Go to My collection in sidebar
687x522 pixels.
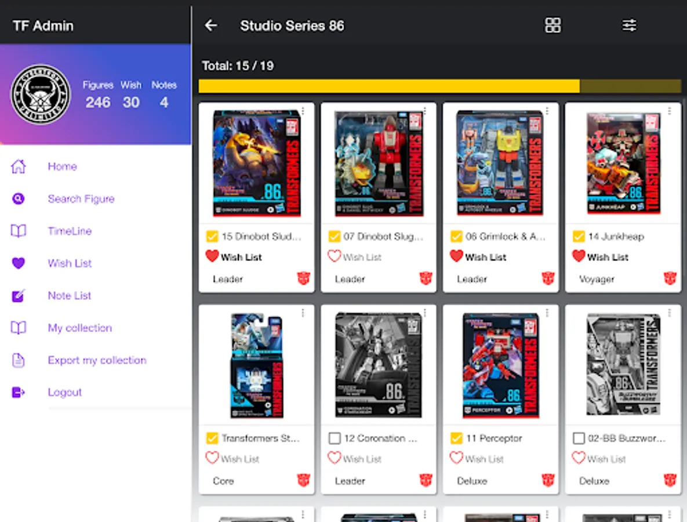[79, 328]
